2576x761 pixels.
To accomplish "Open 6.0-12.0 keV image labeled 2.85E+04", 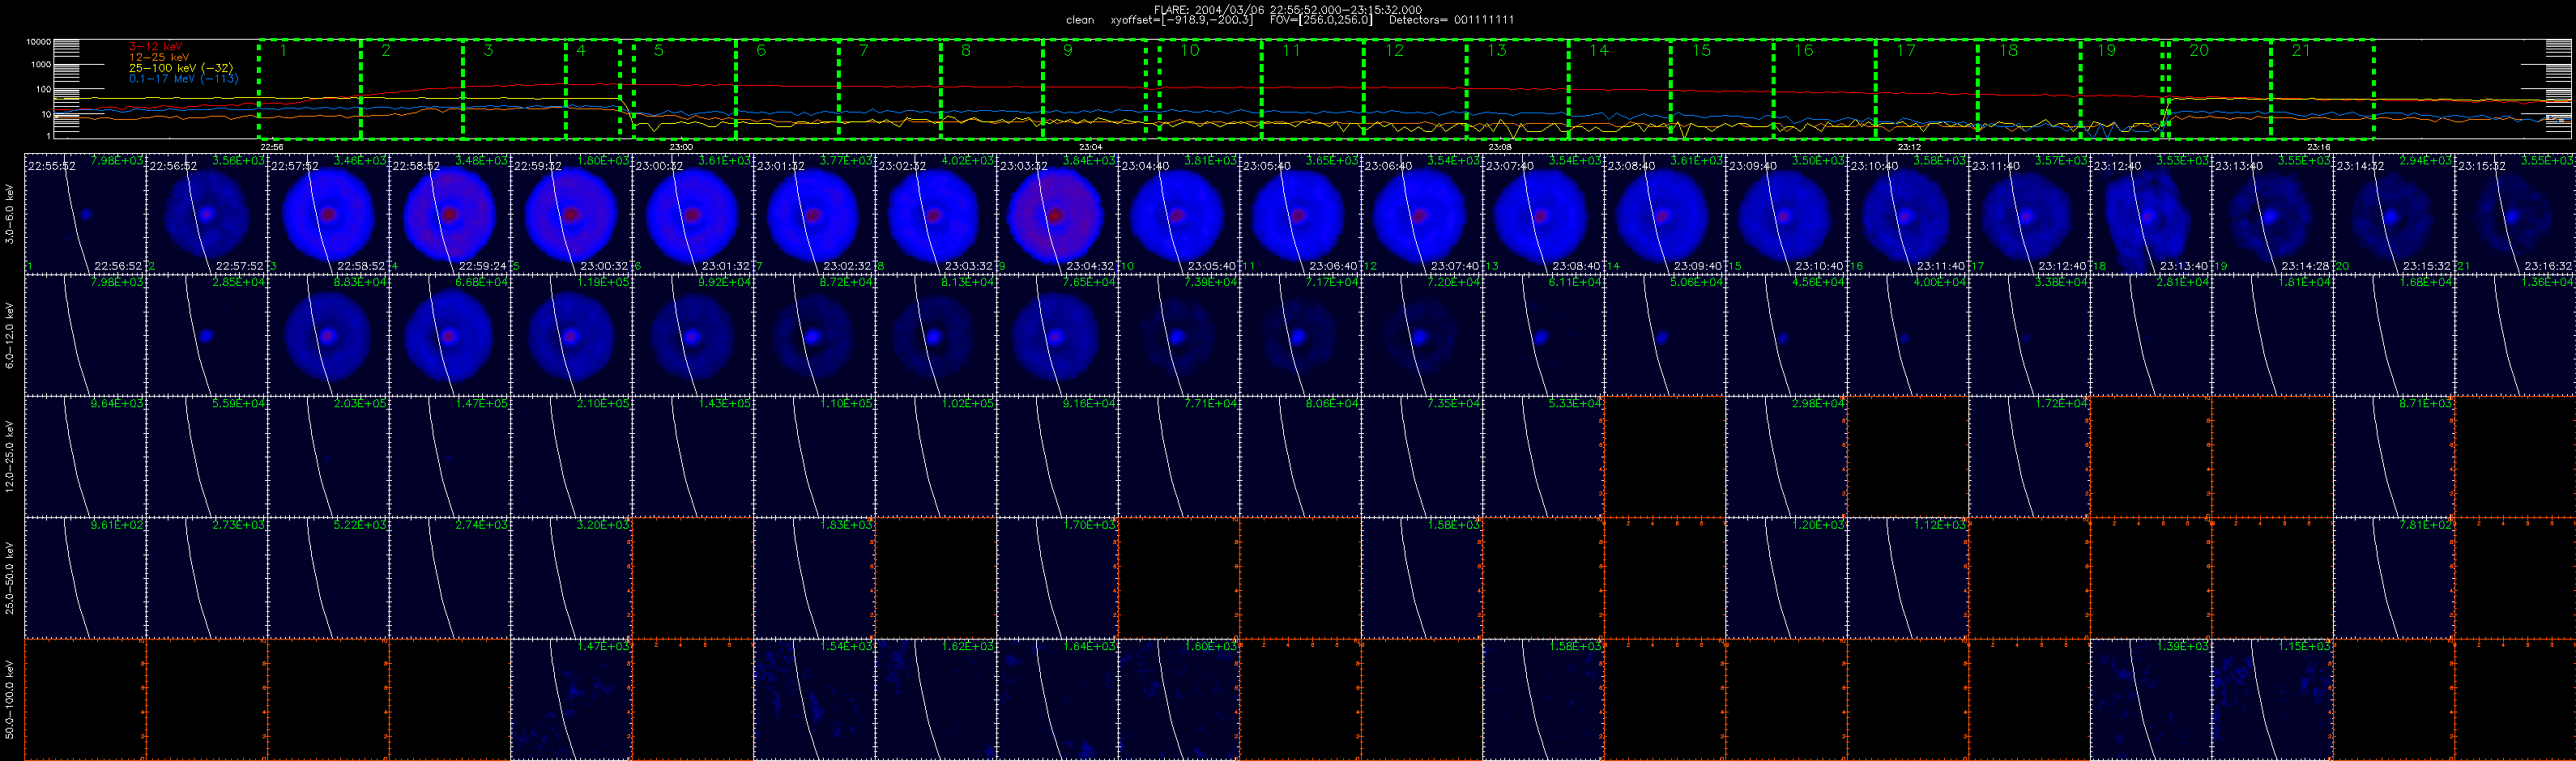I will click(207, 335).
